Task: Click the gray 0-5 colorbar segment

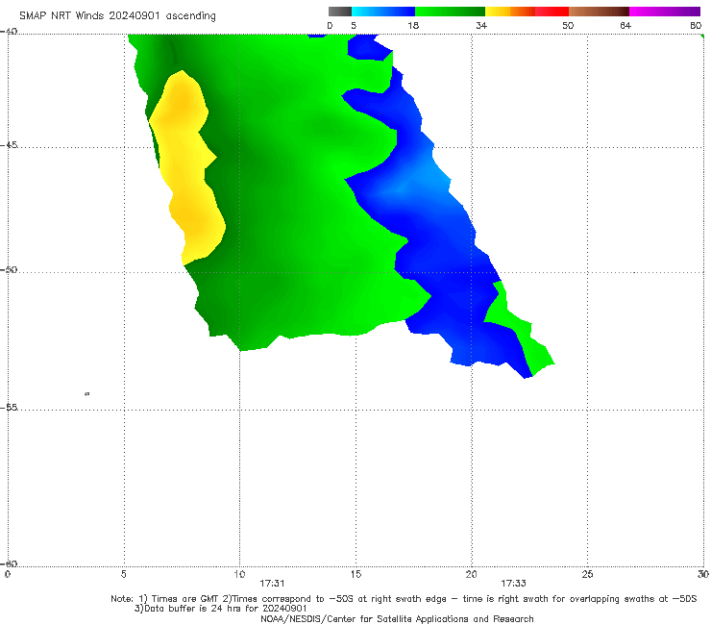Action: click(x=339, y=12)
